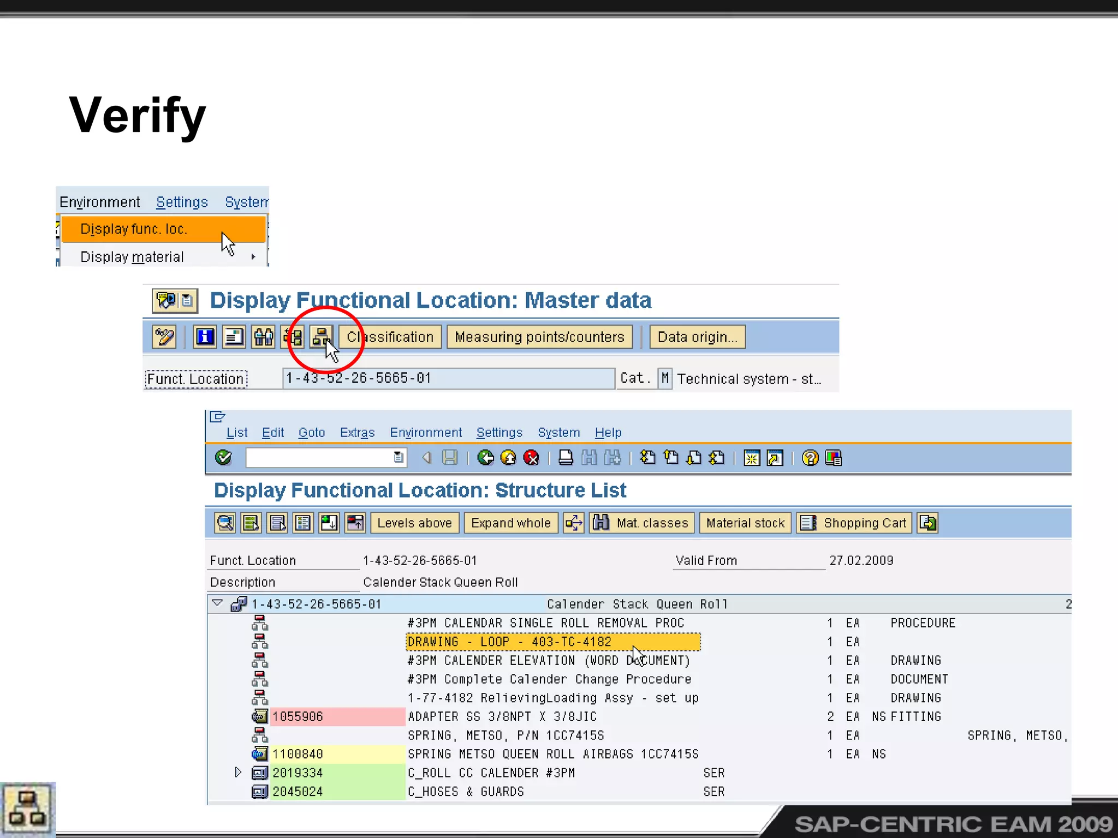
Task: Click the Measuring points/counters button
Action: pos(539,337)
